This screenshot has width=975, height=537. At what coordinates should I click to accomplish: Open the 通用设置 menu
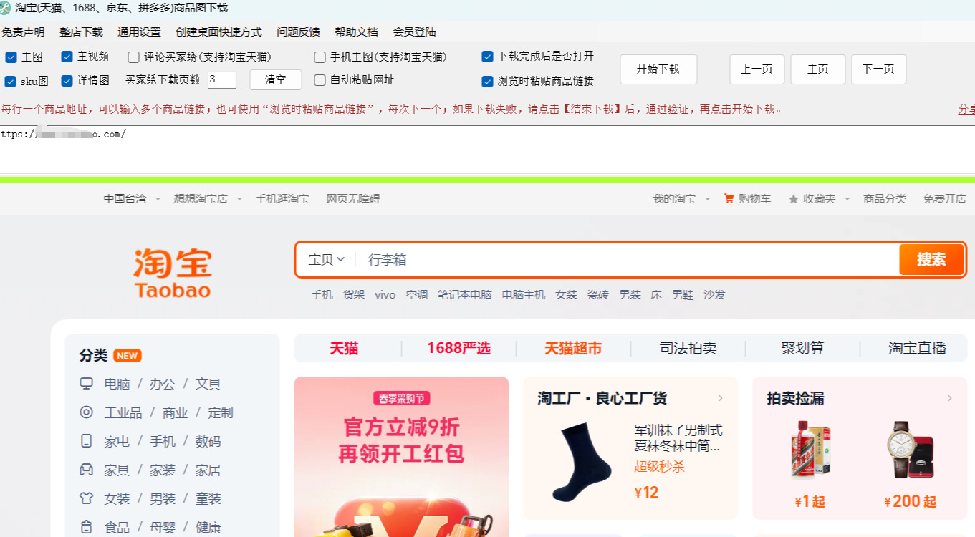[x=139, y=32]
